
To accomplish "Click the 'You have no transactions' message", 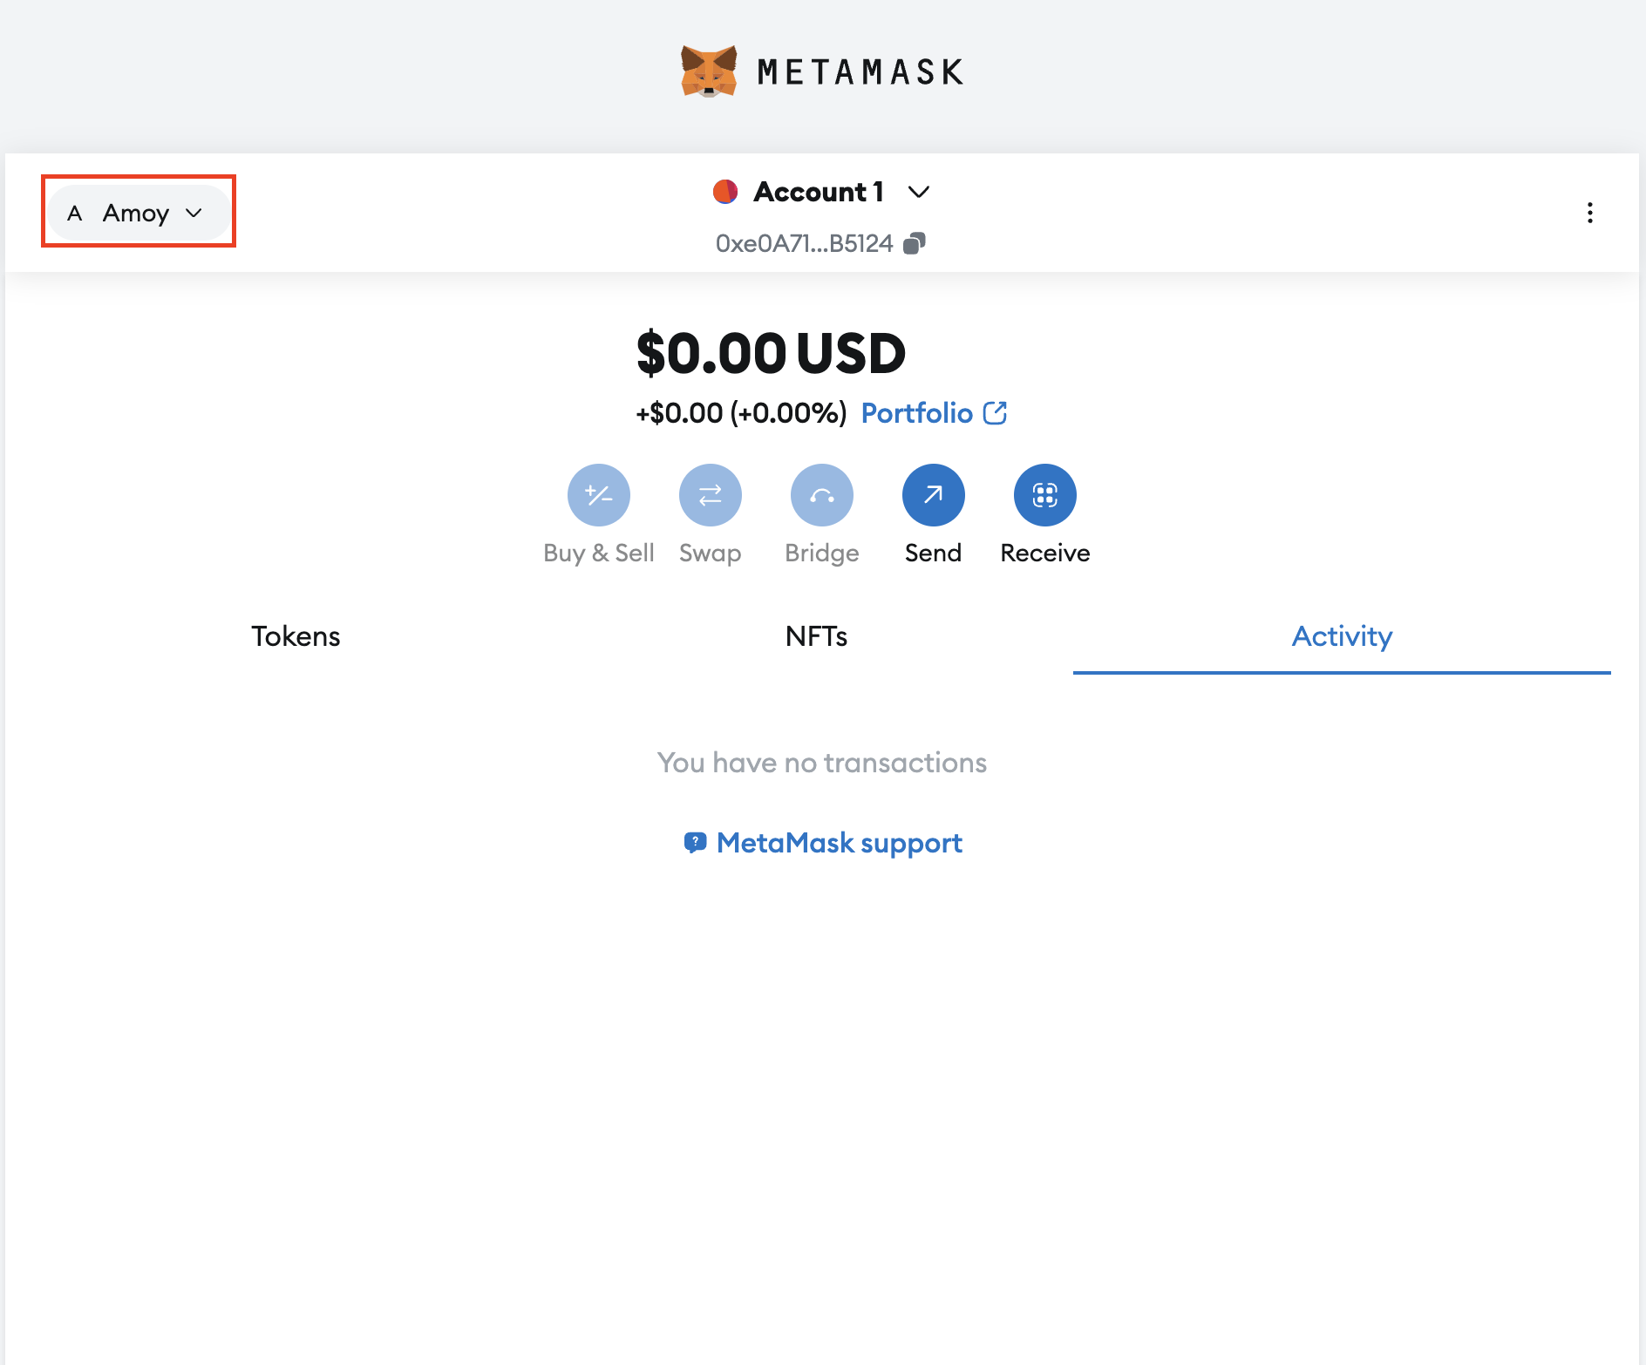I will (x=822, y=763).
